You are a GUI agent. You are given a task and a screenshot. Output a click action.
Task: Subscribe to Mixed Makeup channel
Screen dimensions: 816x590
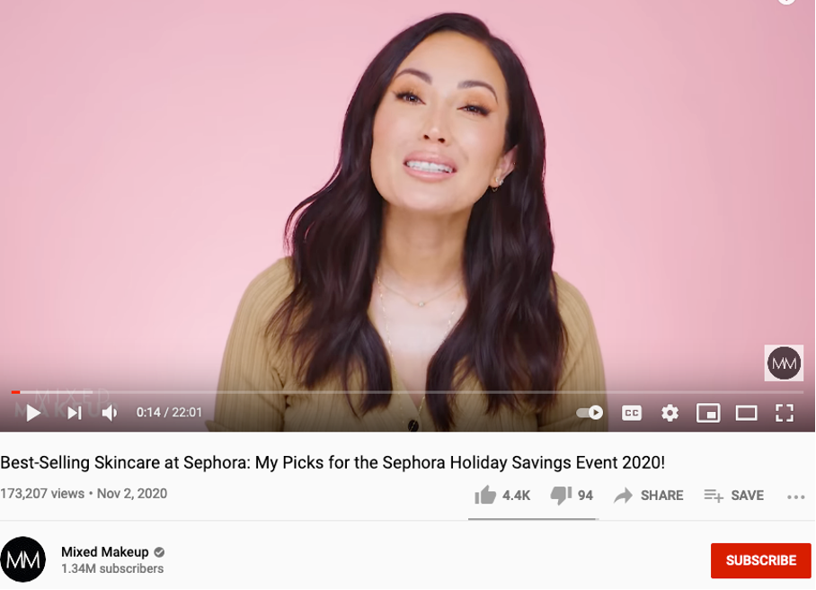pos(761,560)
